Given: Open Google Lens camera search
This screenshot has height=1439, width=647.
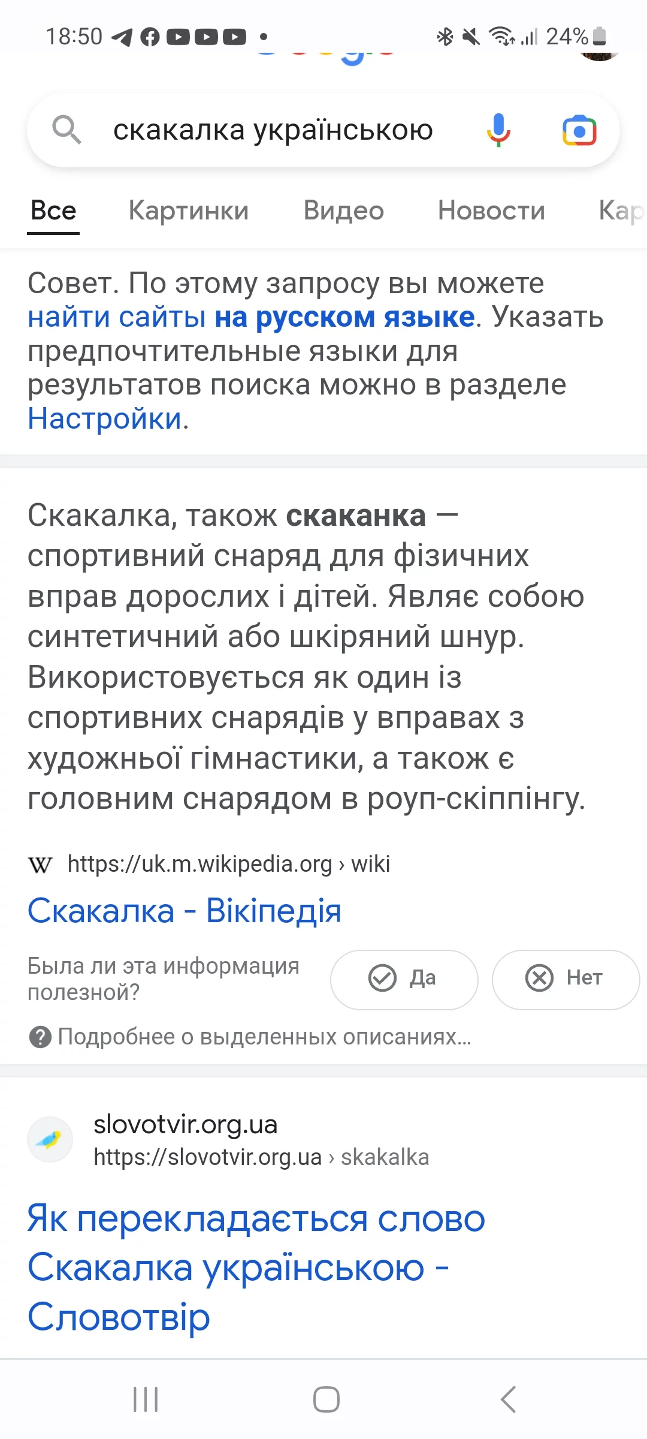Looking at the screenshot, I should 579,130.
